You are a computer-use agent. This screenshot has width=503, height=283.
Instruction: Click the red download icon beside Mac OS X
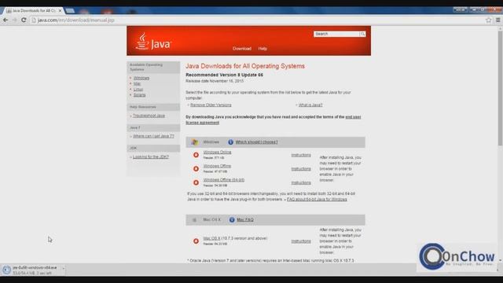pyautogui.click(x=196, y=241)
